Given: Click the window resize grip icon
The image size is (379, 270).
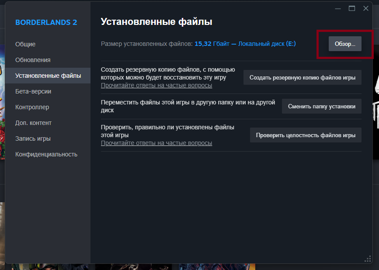Looking at the screenshot, I should [x=368, y=259].
